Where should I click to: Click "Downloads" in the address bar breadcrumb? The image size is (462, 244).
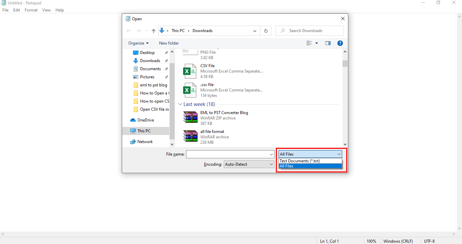(x=202, y=31)
